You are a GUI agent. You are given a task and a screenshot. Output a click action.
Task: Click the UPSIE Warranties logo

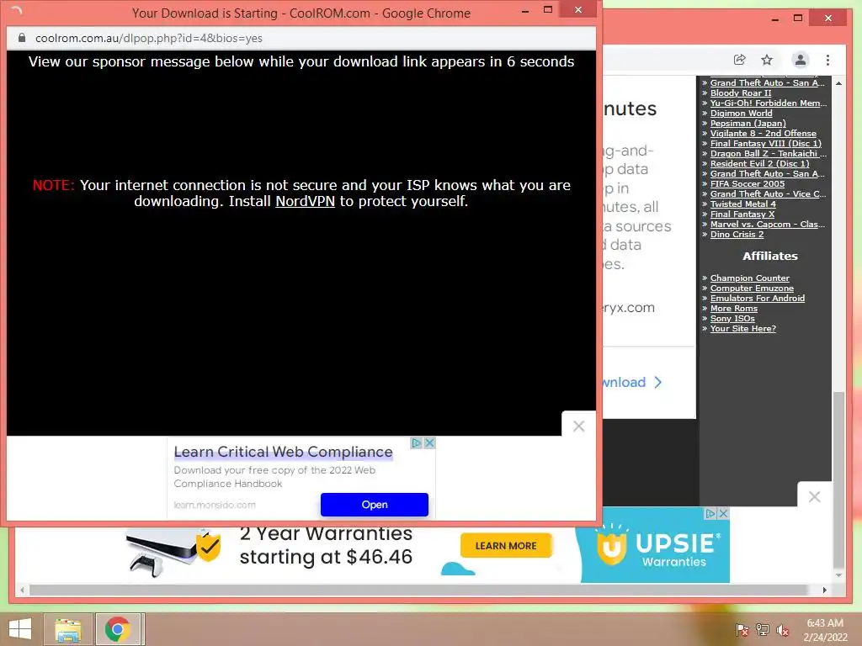click(658, 545)
